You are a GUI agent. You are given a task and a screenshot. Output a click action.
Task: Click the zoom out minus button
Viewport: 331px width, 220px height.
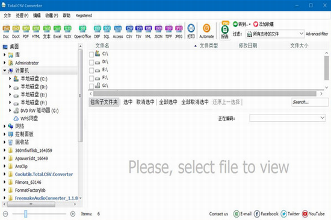coord(5,214)
